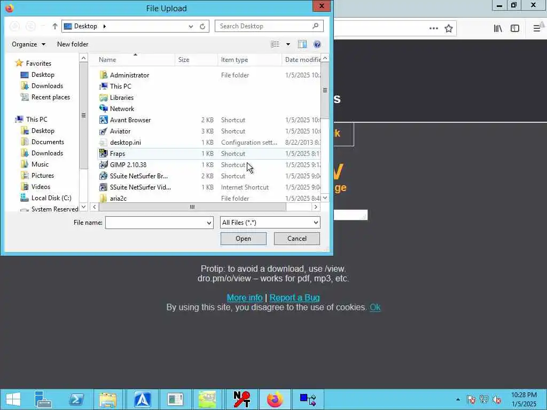
Task: Select the Administrator folder
Action: pos(209,75)
